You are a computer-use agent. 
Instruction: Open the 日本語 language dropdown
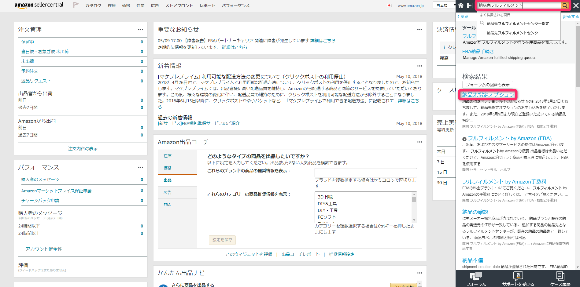(x=444, y=5)
